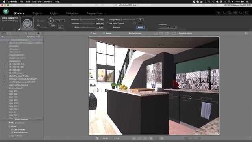Select Aluminum_Anodized_DarkGray material
This screenshot has width=252, height=142.
pos(23,79)
